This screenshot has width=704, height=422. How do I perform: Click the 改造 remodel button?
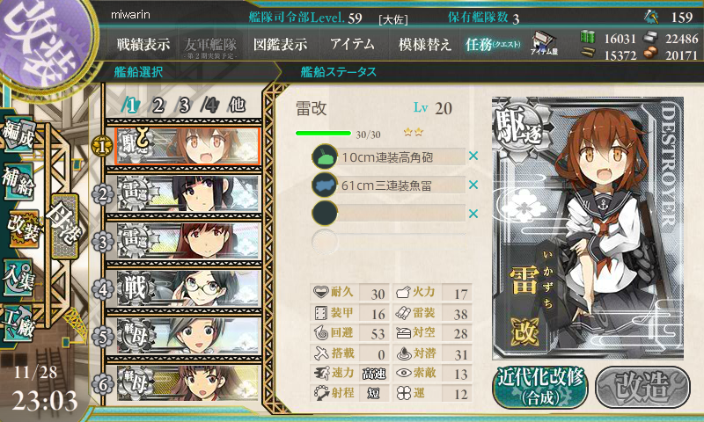[x=642, y=387]
